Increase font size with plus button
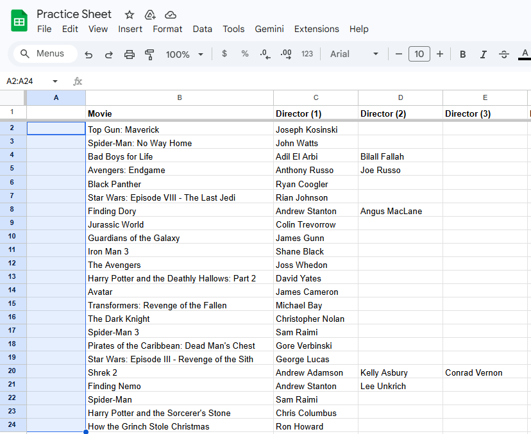531x434 pixels. pos(440,54)
